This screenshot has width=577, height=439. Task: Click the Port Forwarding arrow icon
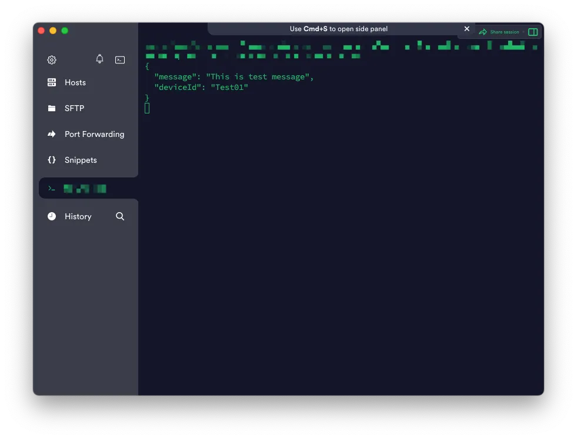[52, 135]
